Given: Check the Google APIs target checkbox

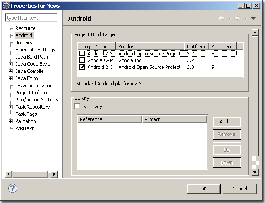Looking at the screenshot, I should pos(82,60).
